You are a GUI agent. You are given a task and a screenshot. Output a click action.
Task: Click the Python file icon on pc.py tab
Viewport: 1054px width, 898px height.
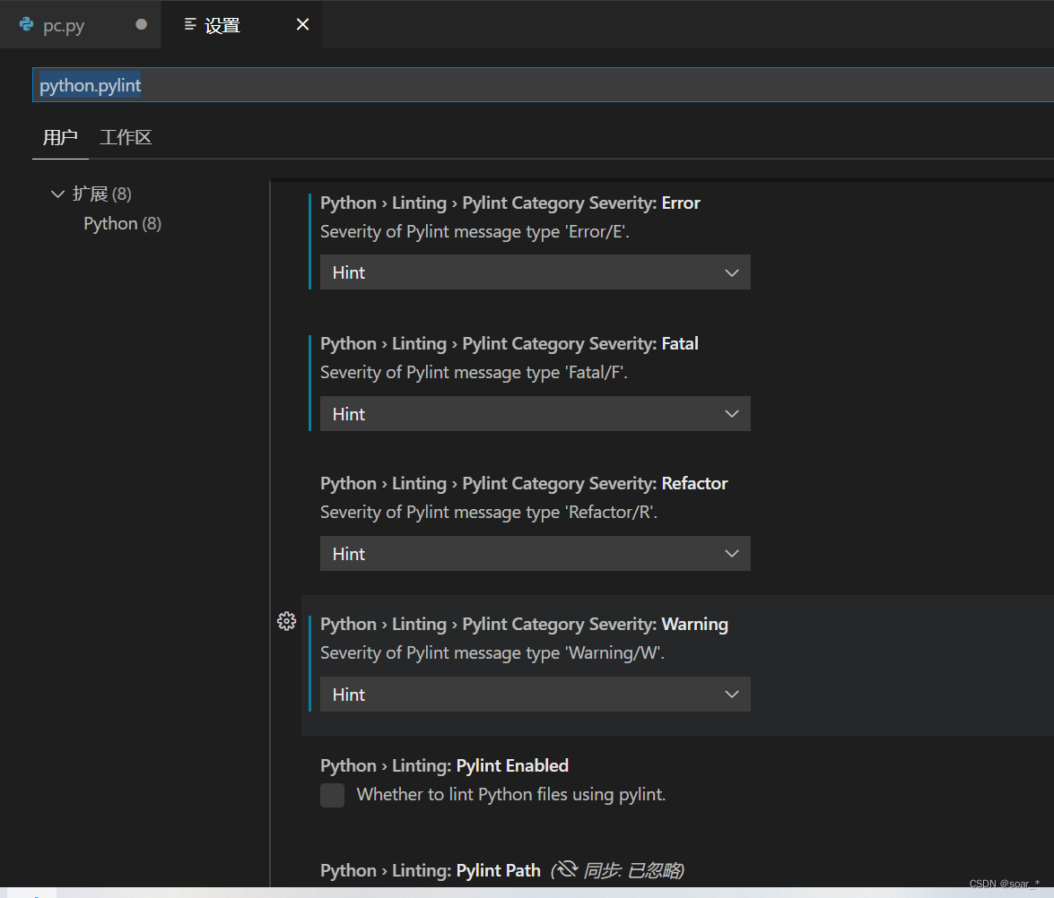point(26,25)
